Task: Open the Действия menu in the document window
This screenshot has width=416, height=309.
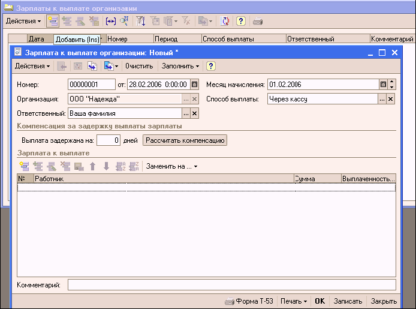Action: [x=31, y=66]
